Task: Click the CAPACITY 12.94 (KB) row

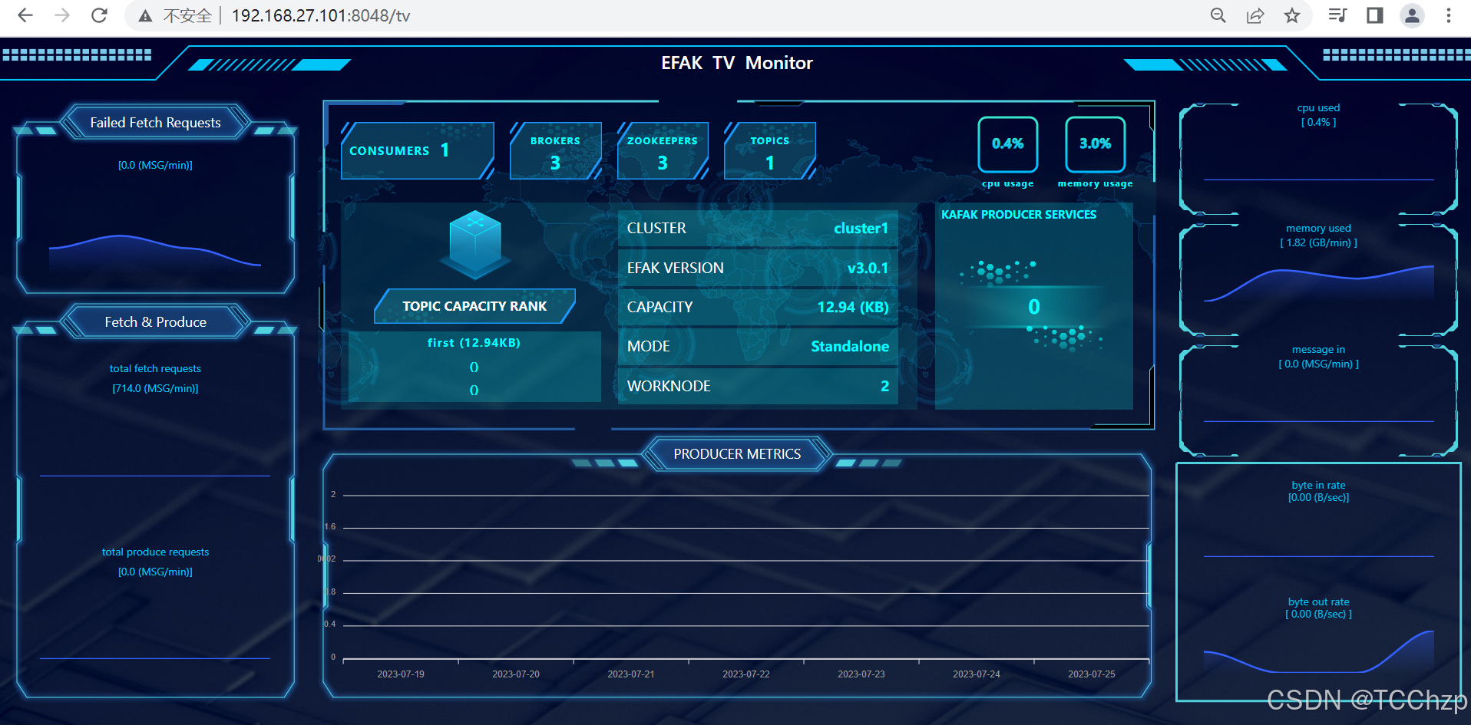Action: pyautogui.click(x=758, y=307)
